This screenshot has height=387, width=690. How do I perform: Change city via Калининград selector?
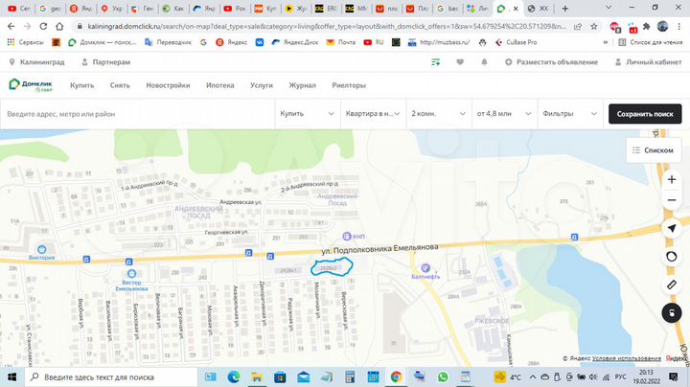37,62
